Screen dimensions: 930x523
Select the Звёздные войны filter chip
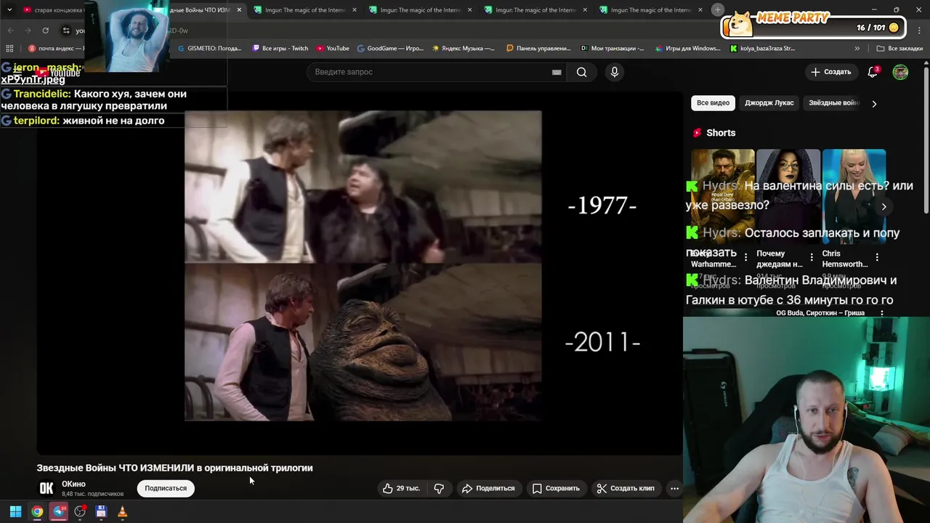click(x=833, y=102)
